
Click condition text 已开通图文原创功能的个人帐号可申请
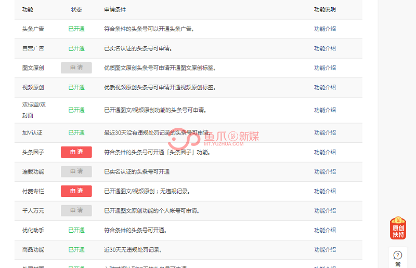pos(151,211)
